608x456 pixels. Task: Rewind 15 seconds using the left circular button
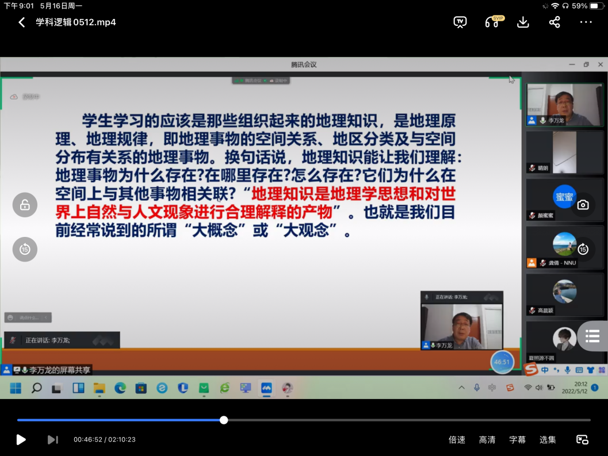coord(25,249)
